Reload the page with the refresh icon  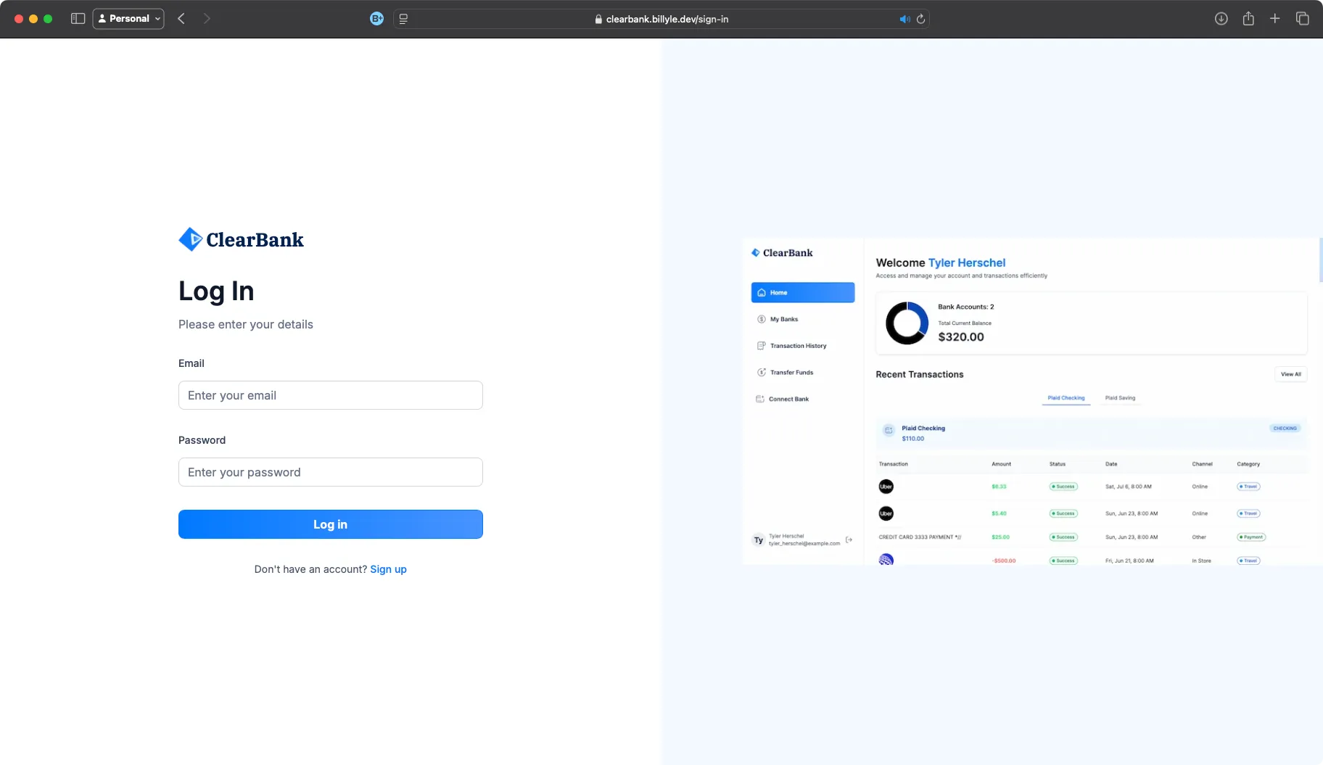click(920, 19)
